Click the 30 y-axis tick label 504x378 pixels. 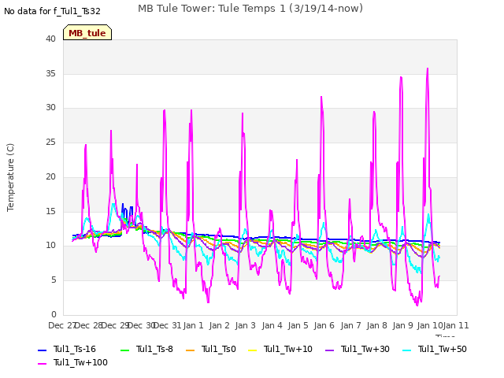pos(50,108)
